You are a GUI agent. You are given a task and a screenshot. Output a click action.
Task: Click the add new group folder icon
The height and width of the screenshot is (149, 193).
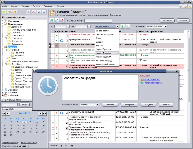[x=4, y=12]
